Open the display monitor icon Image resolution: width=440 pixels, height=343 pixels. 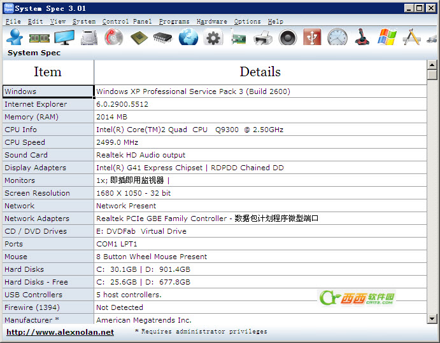64,37
